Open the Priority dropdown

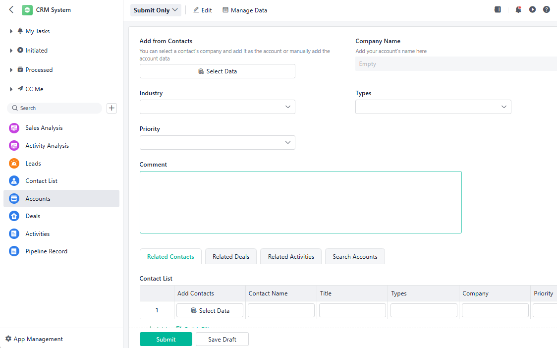click(218, 143)
